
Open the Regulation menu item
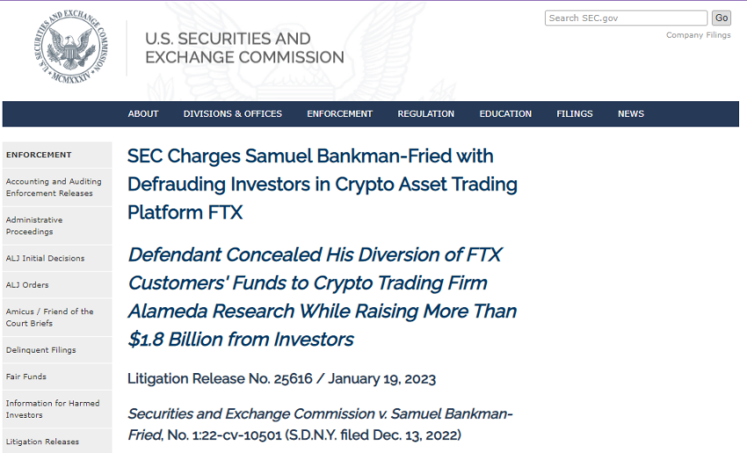(426, 114)
